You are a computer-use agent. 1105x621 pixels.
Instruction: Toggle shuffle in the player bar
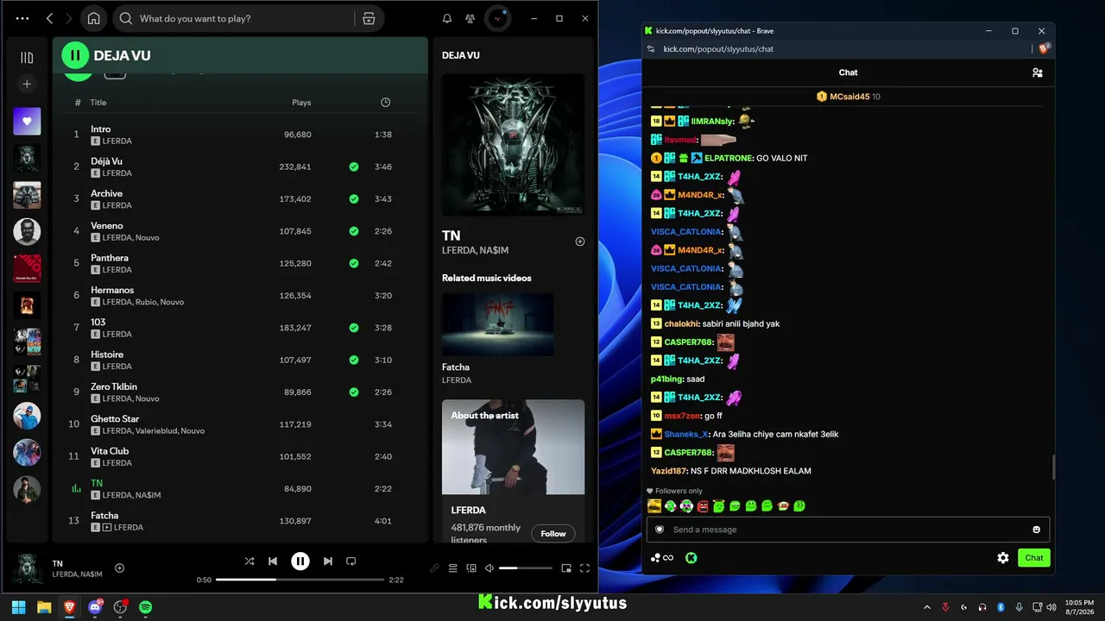(x=249, y=561)
